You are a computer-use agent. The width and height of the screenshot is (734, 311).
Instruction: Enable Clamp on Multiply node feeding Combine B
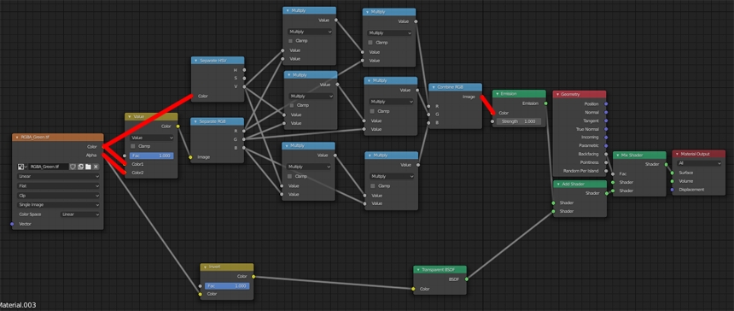click(373, 185)
